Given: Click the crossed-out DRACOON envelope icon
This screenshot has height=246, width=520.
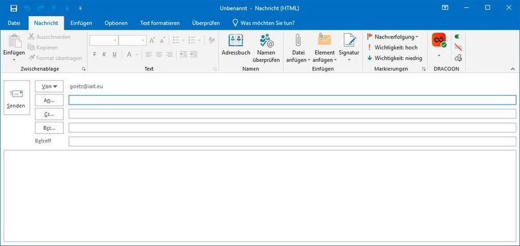Looking at the screenshot, I should pyautogui.click(x=458, y=47).
